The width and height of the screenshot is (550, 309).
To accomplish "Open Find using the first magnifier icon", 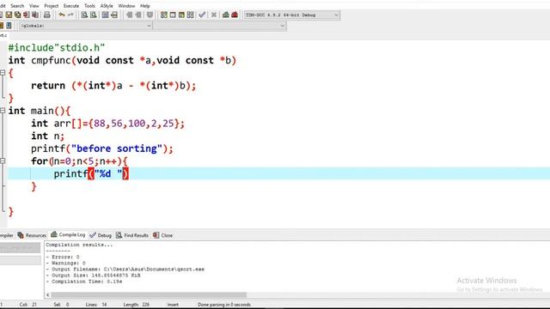I will [84, 15].
